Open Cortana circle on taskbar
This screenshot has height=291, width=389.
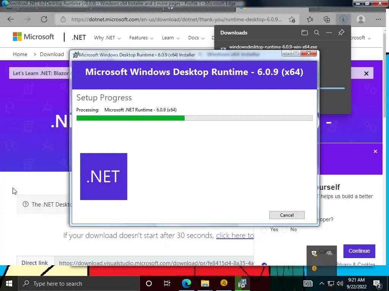tap(149, 283)
